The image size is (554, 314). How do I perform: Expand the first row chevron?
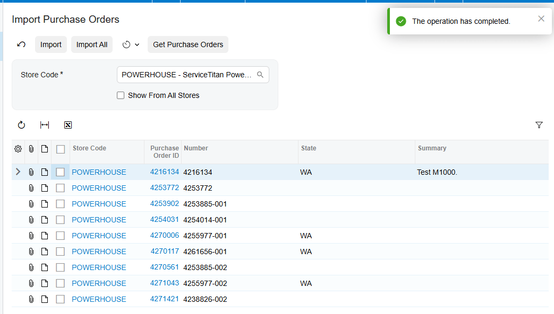coord(18,172)
